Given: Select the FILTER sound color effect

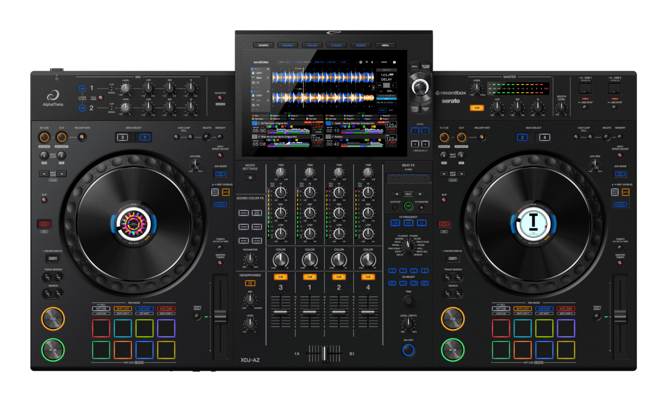Looking at the screenshot, I should [257, 241].
